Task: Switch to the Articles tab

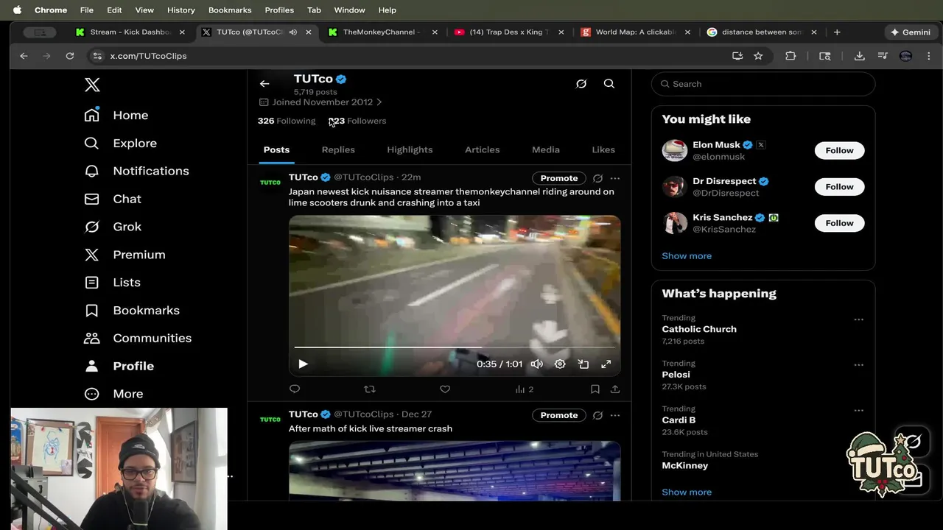Action: coord(483,149)
